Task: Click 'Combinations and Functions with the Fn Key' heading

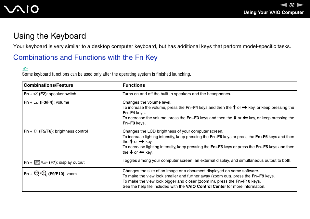Action: 85,57
